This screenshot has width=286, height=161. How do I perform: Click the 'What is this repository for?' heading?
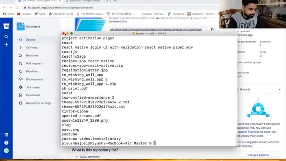click(95, 150)
